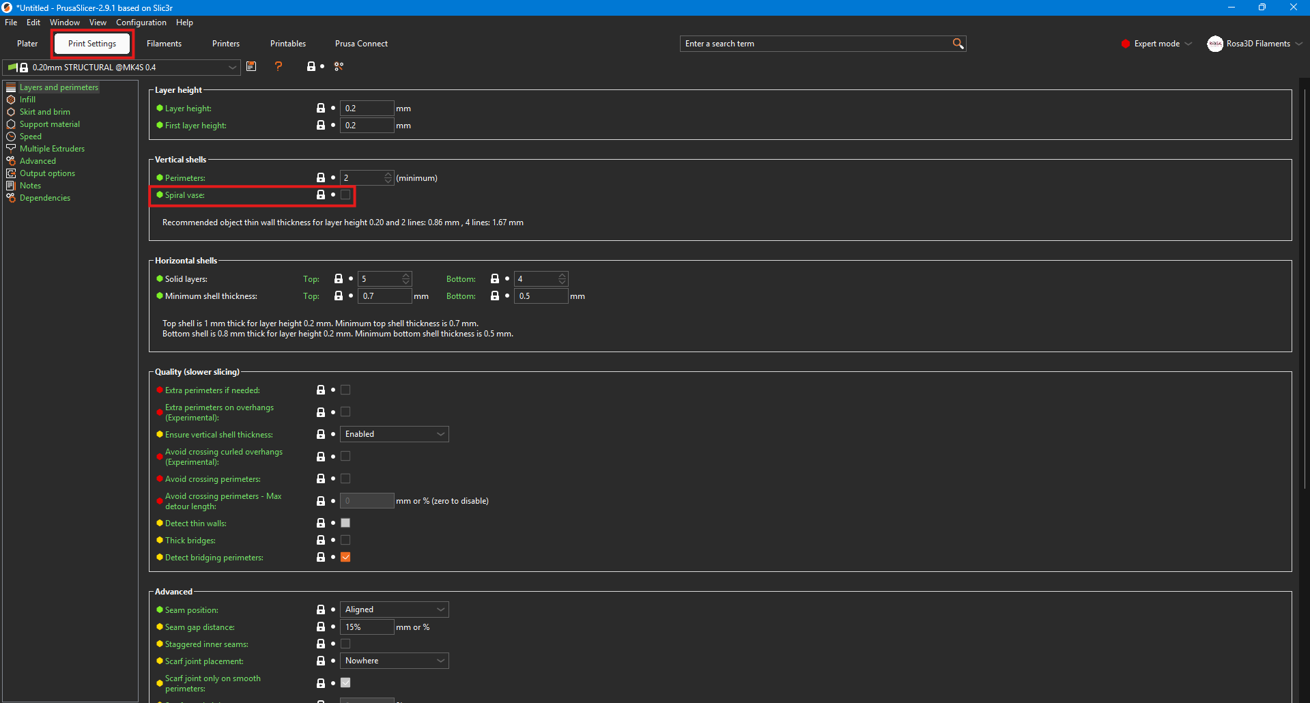The height and width of the screenshot is (703, 1310).
Task: Open the Printables tab
Action: (288, 44)
